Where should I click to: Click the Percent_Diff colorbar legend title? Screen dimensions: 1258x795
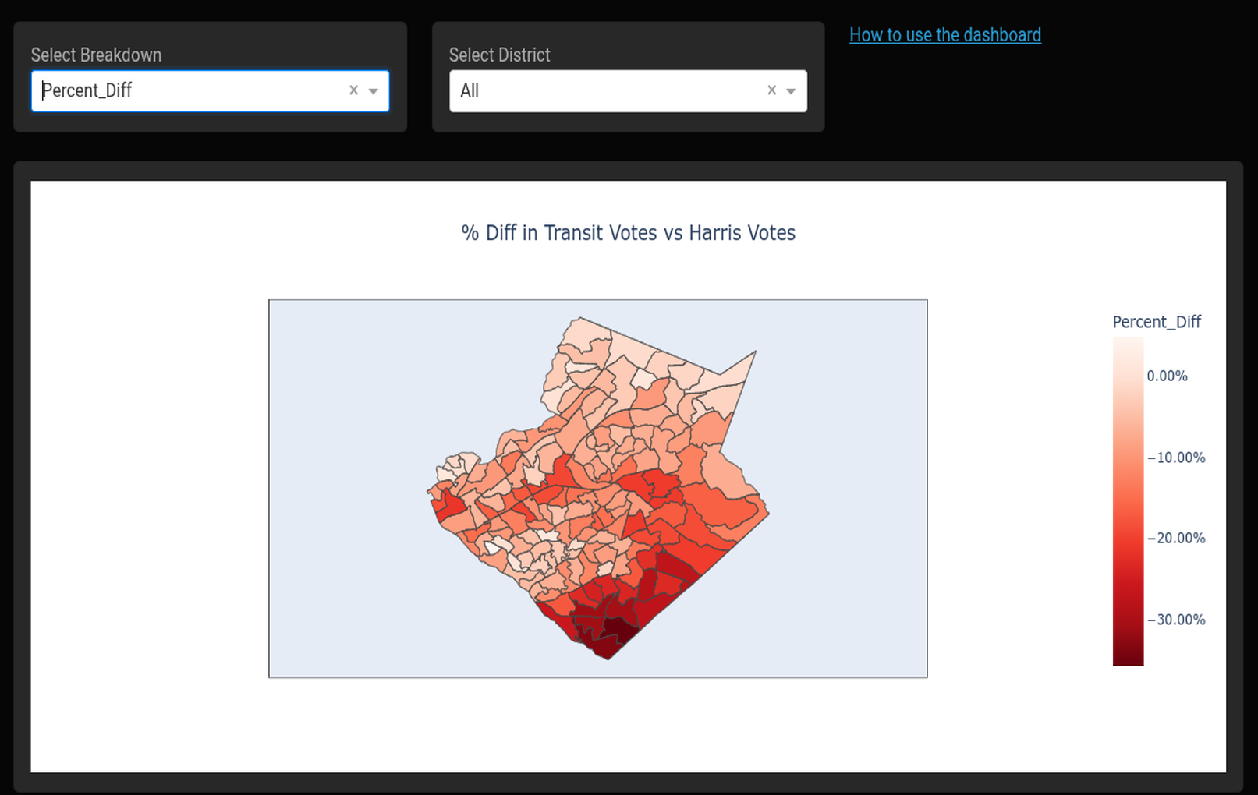click(x=1156, y=322)
